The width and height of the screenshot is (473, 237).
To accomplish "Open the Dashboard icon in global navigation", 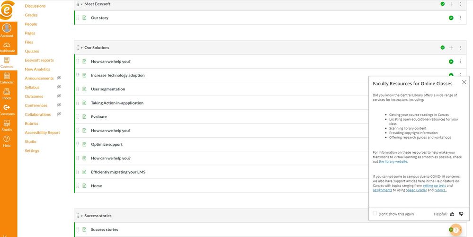I will pos(7,45).
